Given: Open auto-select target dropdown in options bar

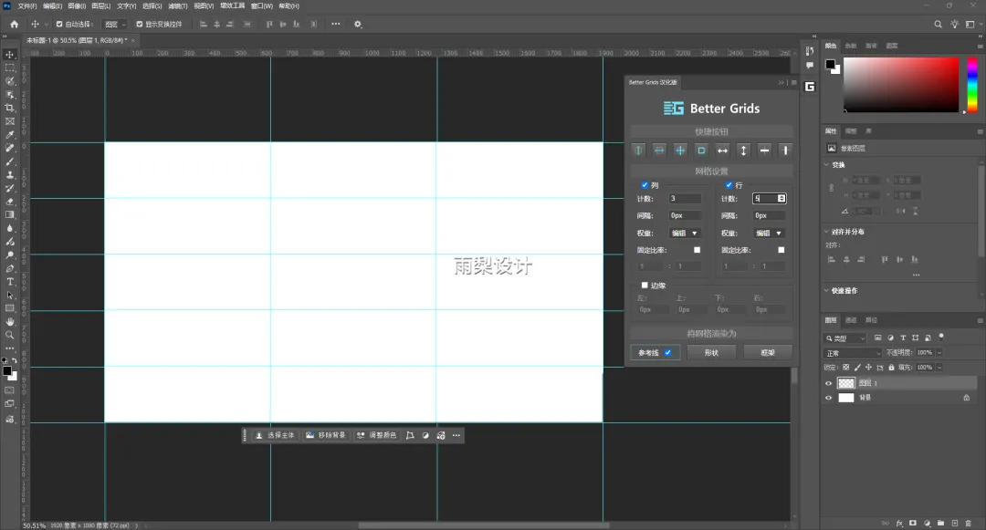Looking at the screenshot, I should coord(114,24).
